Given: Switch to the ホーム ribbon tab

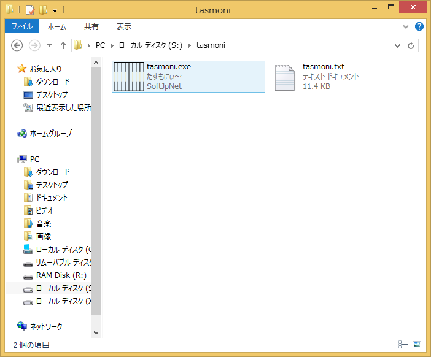Looking at the screenshot, I should 57,26.
